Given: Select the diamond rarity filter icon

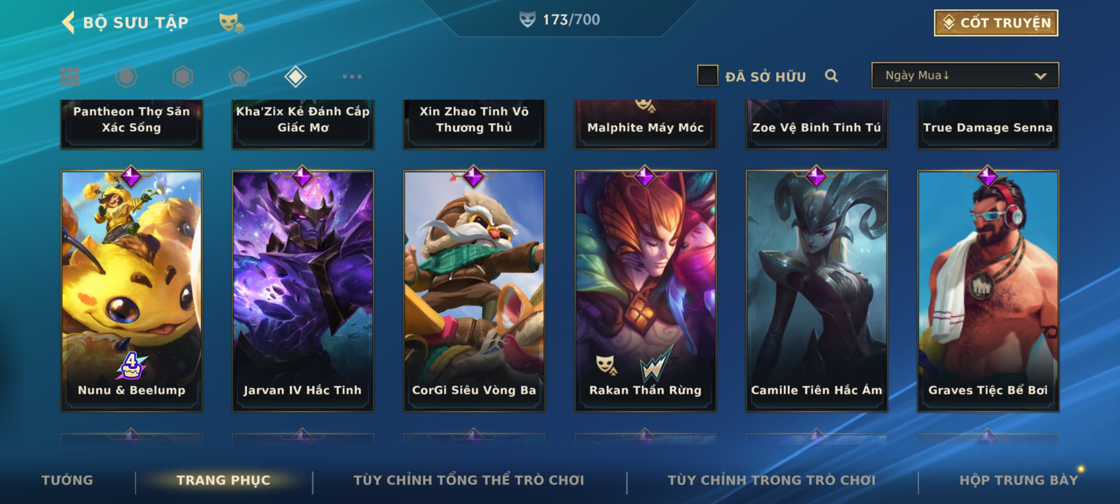Looking at the screenshot, I should (295, 77).
